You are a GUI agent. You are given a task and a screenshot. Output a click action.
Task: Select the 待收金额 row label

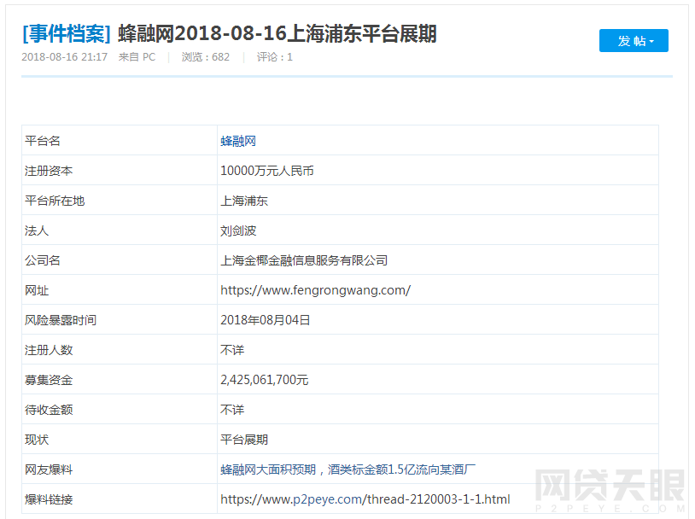tap(49, 410)
